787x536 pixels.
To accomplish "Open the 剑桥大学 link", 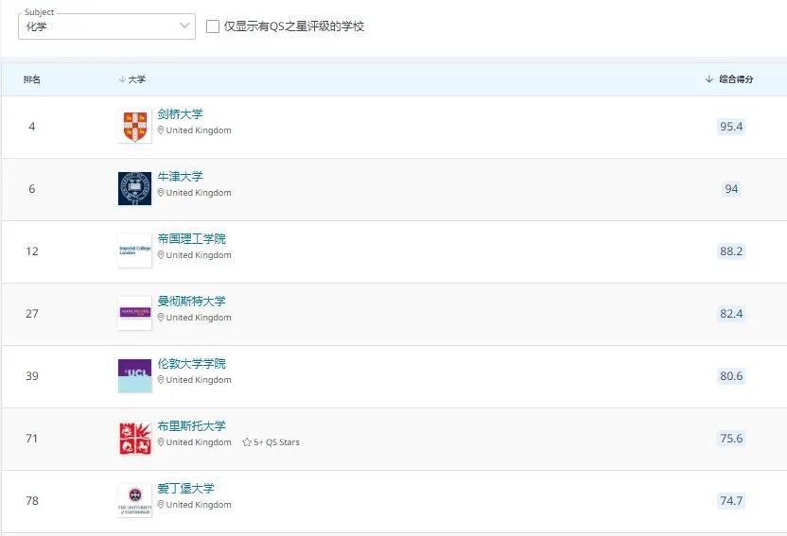I will 180,113.
